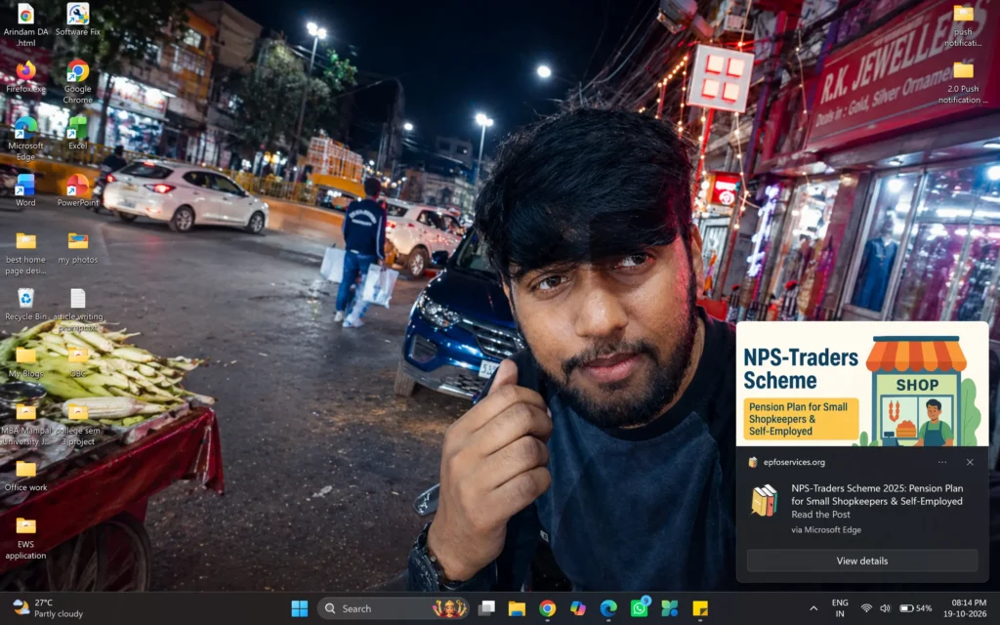Select the push notificati... folder
The image size is (1000, 625).
point(963,24)
